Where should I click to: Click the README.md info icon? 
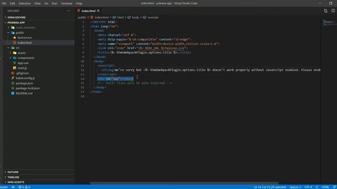click(13, 93)
